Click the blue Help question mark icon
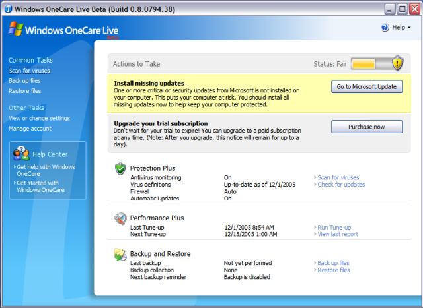The width and height of the screenshot is (423, 308). [x=385, y=28]
